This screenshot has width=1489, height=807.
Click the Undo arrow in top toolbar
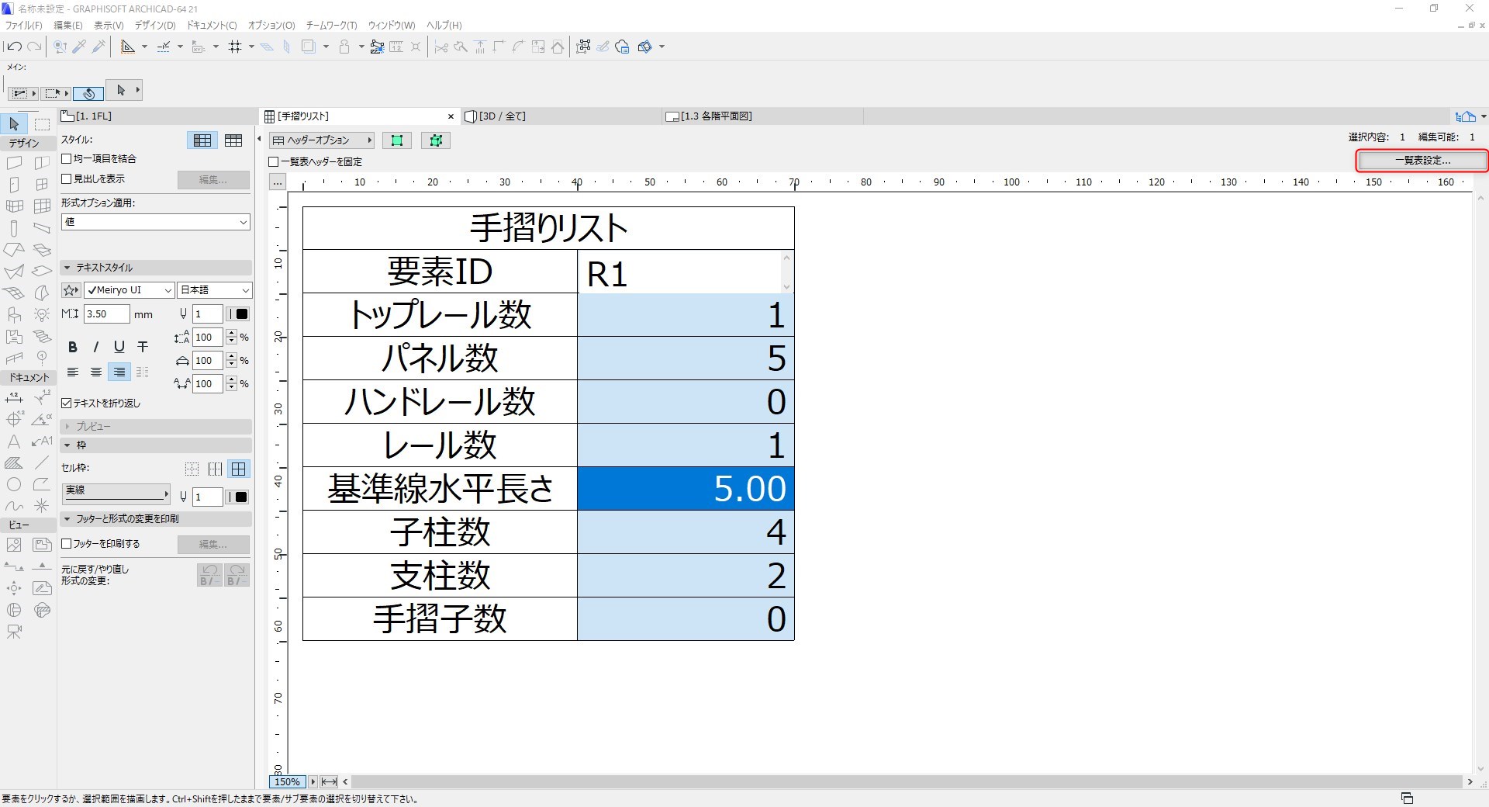point(14,47)
